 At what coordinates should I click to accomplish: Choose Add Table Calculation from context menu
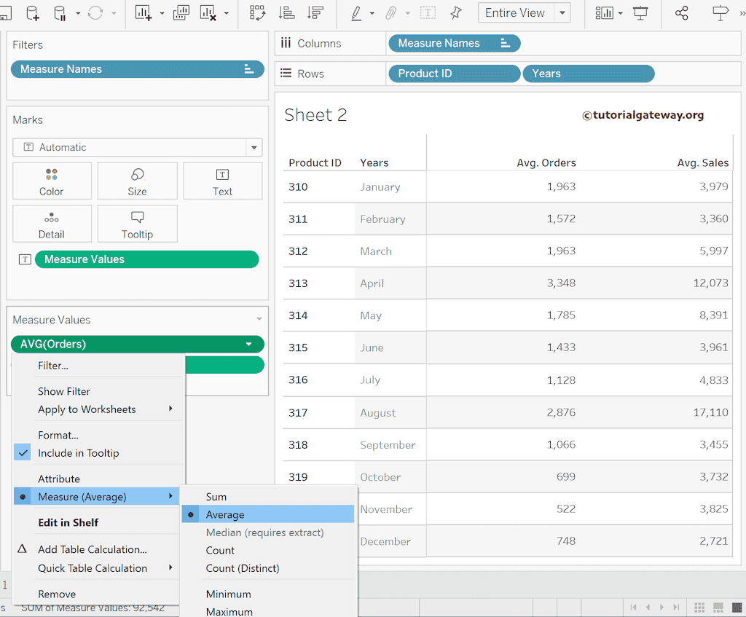(93, 549)
